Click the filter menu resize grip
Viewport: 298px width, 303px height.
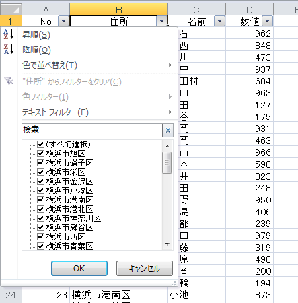coord(174,283)
